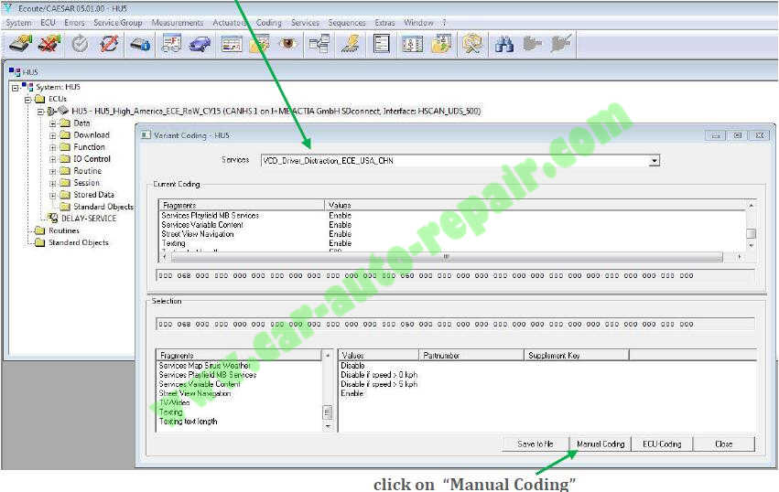Screen dimensions: 779x492
Task: Expand the Download folder node
Action: (x=53, y=135)
